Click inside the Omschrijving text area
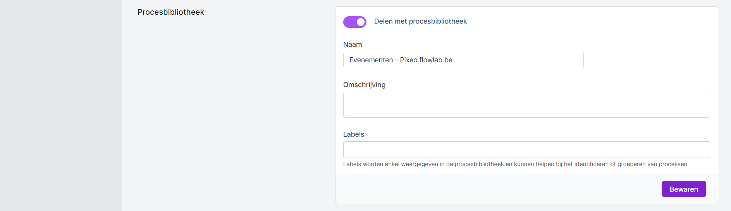This screenshot has width=731, height=211. [526, 105]
